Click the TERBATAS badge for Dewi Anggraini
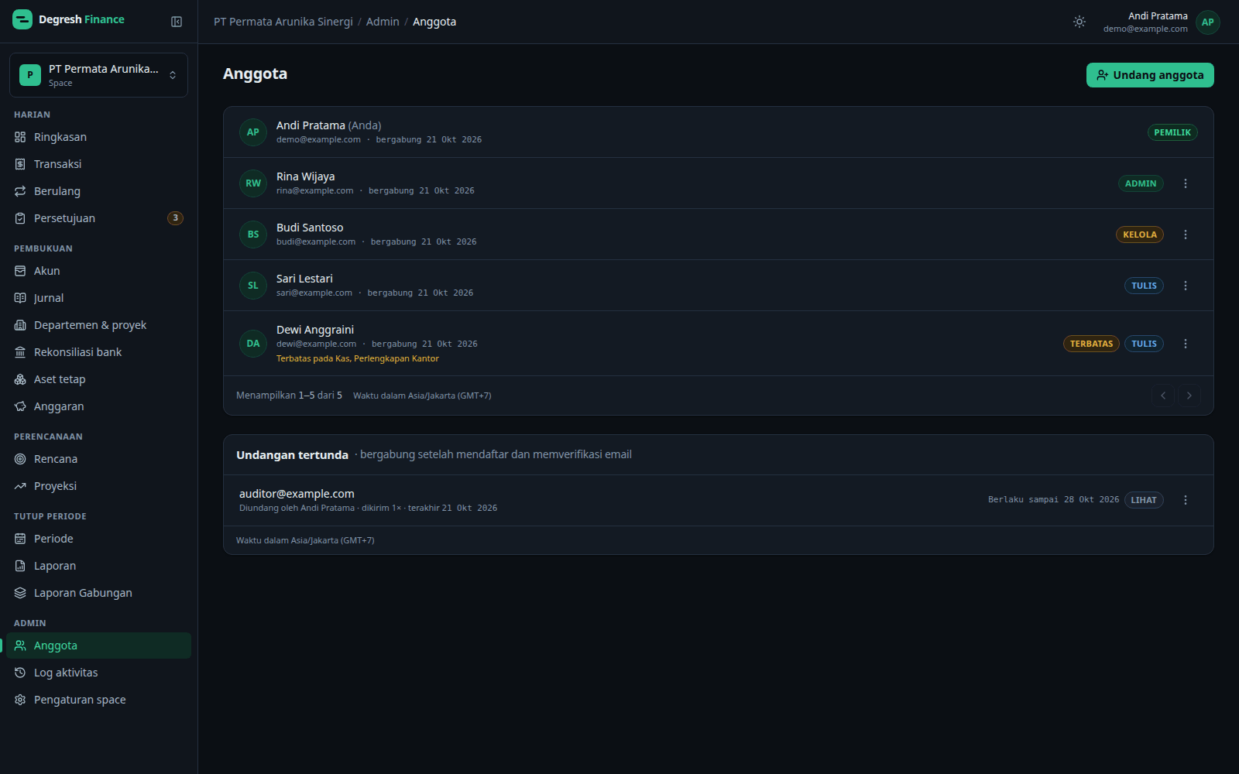The height and width of the screenshot is (774, 1239). [x=1091, y=344]
